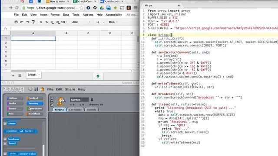Select the Looks block category
278x156 pixels.
point(15,103)
